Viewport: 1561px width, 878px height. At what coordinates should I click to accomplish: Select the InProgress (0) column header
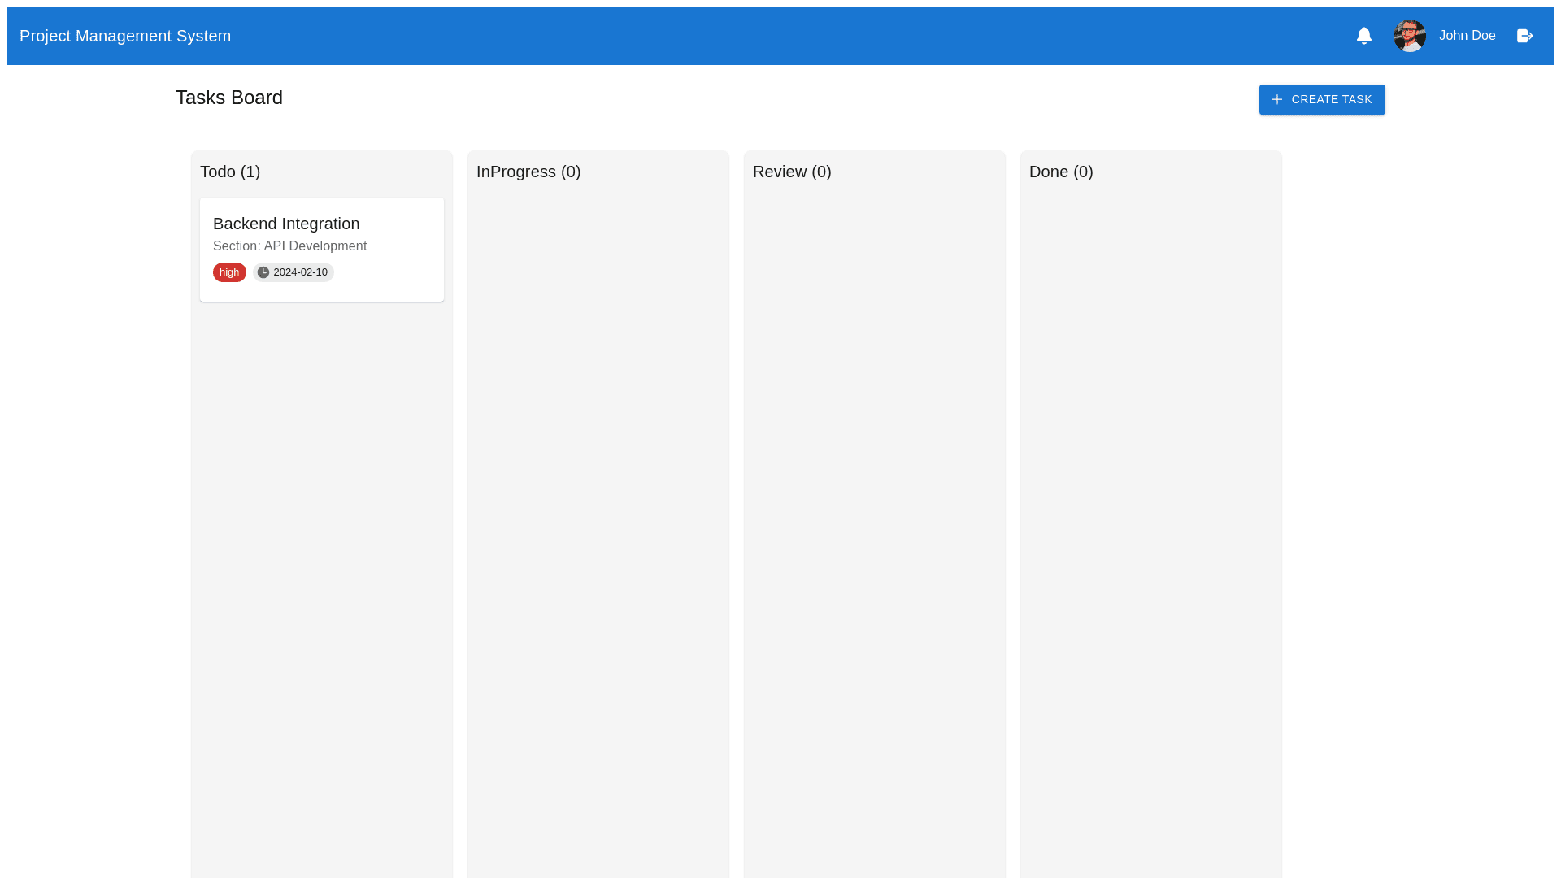(x=528, y=172)
